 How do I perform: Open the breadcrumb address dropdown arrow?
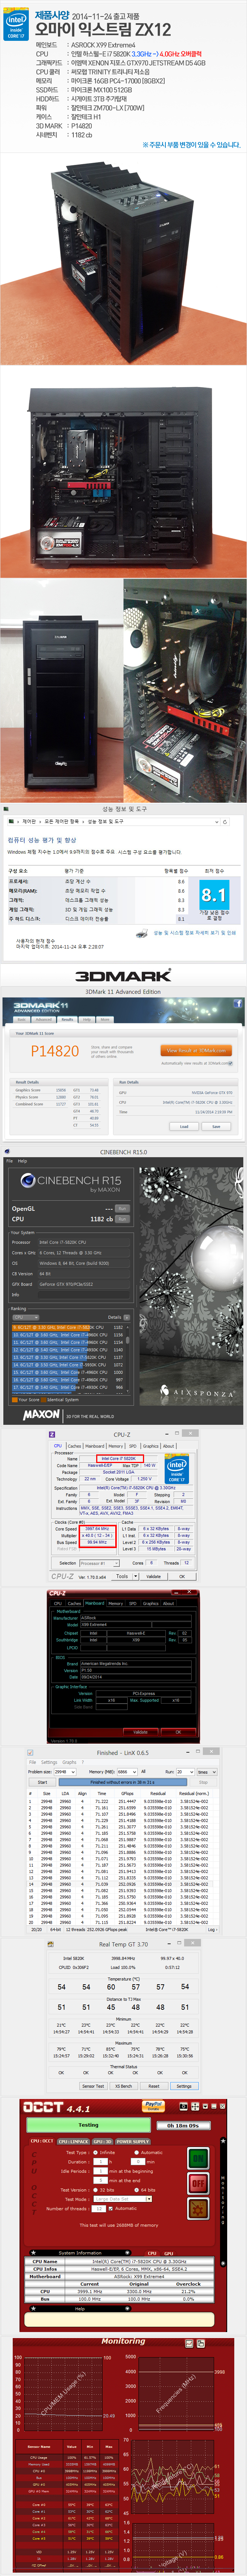coord(217,821)
